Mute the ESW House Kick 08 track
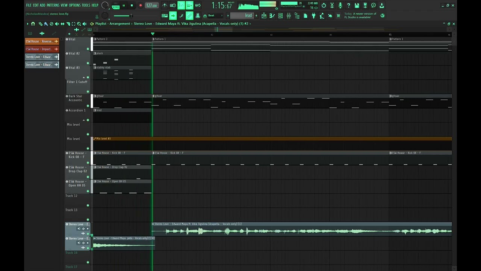Image resolution: width=481 pixels, height=271 pixels. 88,163
